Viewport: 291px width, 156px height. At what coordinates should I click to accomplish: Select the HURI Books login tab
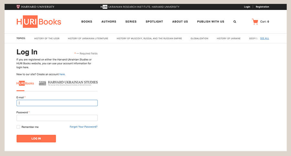25,83
